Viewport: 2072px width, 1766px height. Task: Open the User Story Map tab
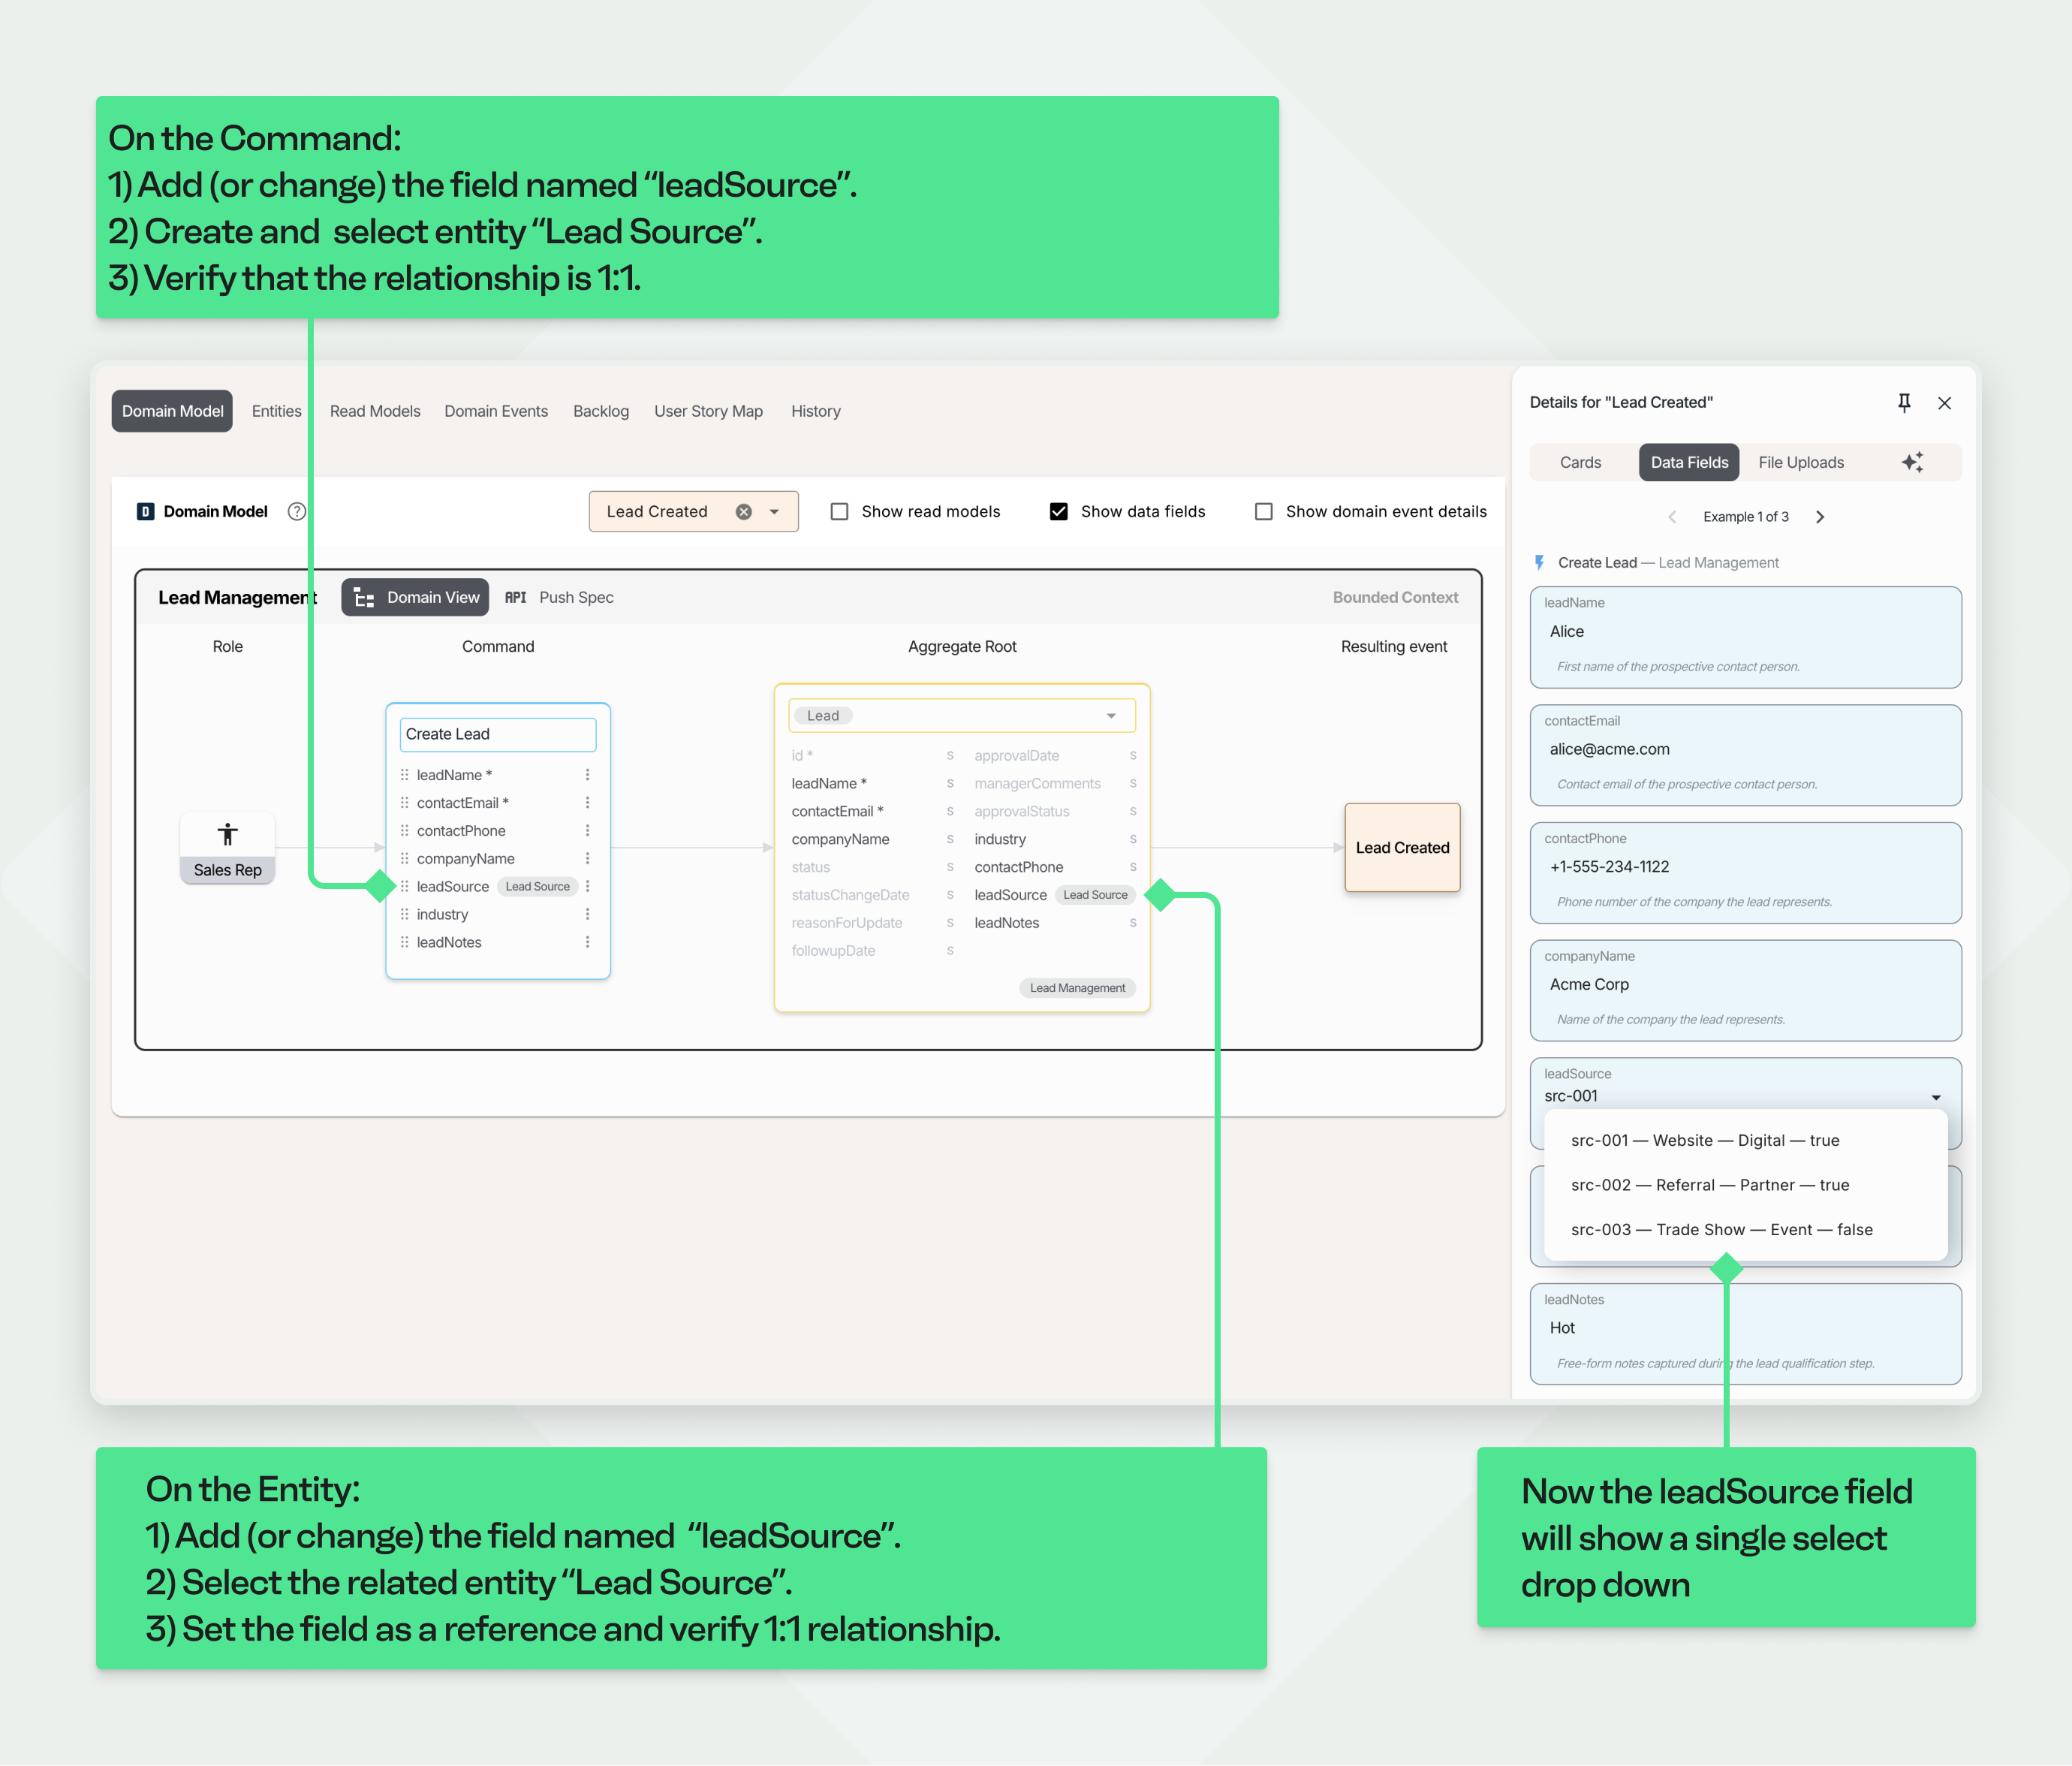tap(708, 411)
